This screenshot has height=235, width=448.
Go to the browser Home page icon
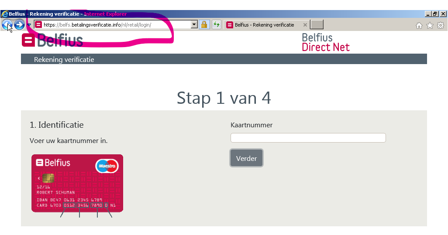[419, 26]
